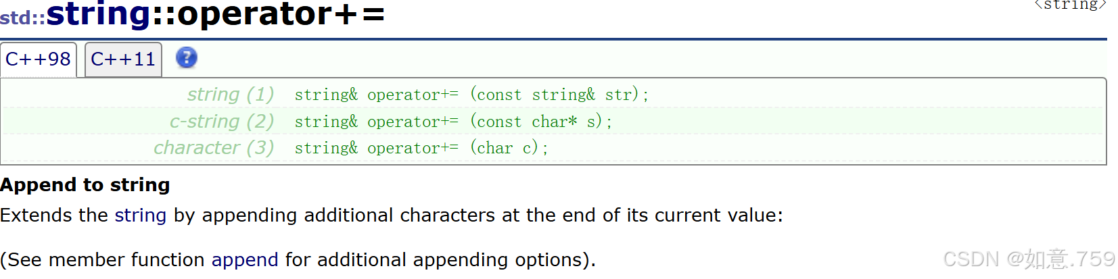
Task: Click the Extends the string description sentence
Action: tap(392, 215)
